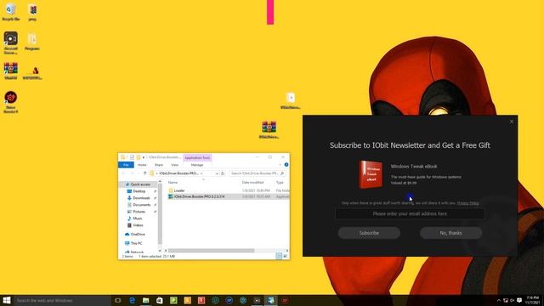Open the Privacy Policy link
The width and height of the screenshot is (544, 306).
click(x=467, y=203)
